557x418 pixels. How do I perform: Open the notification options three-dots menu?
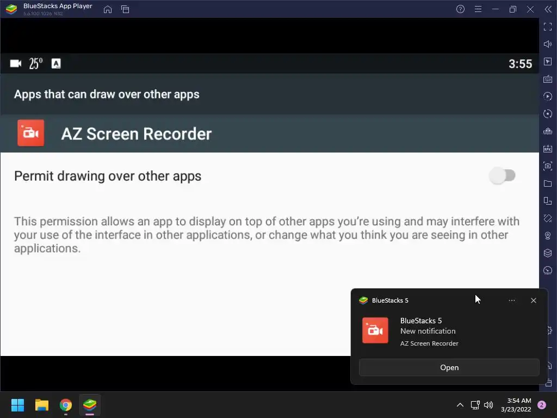(512, 300)
